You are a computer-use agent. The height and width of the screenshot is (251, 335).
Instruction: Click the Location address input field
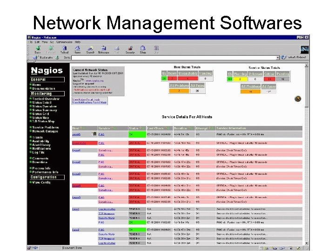[174, 58]
